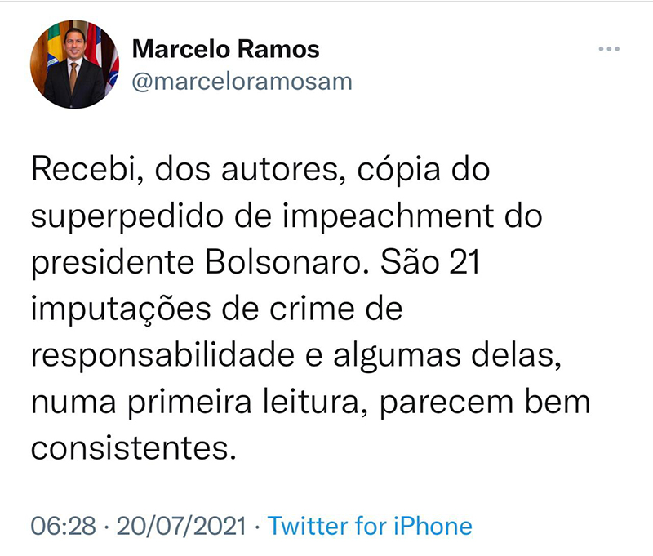Click the word consistentes ending the tweet
Image resolution: width=653 pixels, height=556 pixels.
[131, 447]
